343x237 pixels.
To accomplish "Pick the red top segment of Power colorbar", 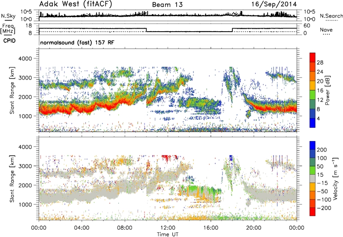I will (x=313, y=58).
